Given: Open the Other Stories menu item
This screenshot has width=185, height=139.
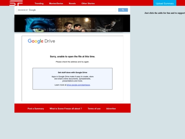Looking at the screenshot, I should [x=88, y=3].
